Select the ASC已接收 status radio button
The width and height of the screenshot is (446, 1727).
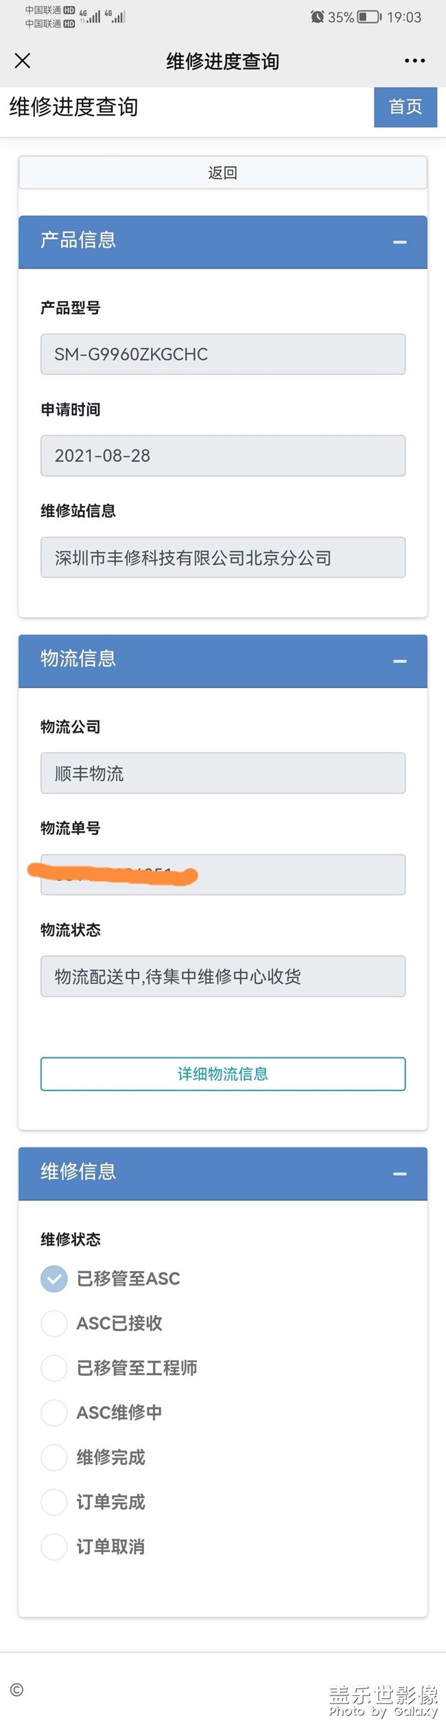[x=54, y=1323]
